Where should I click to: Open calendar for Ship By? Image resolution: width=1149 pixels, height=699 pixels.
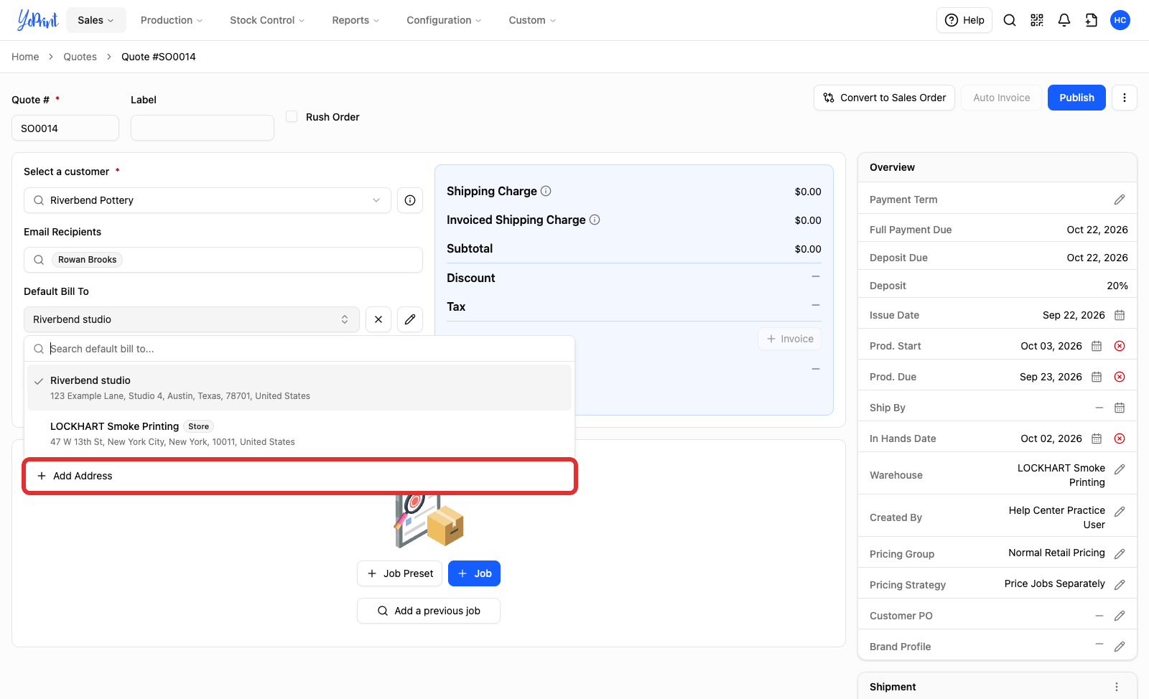pyautogui.click(x=1120, y=408)
